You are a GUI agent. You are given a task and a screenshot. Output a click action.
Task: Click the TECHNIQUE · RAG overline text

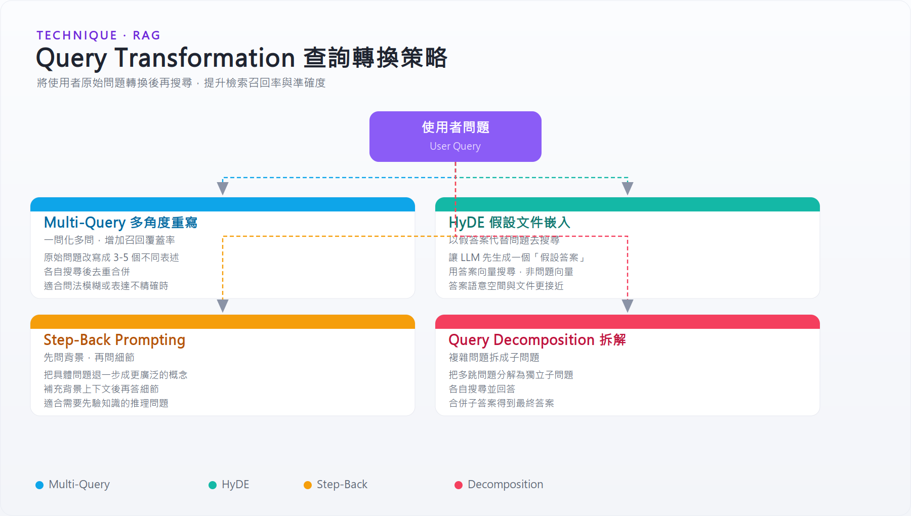[x=98, y=35]
